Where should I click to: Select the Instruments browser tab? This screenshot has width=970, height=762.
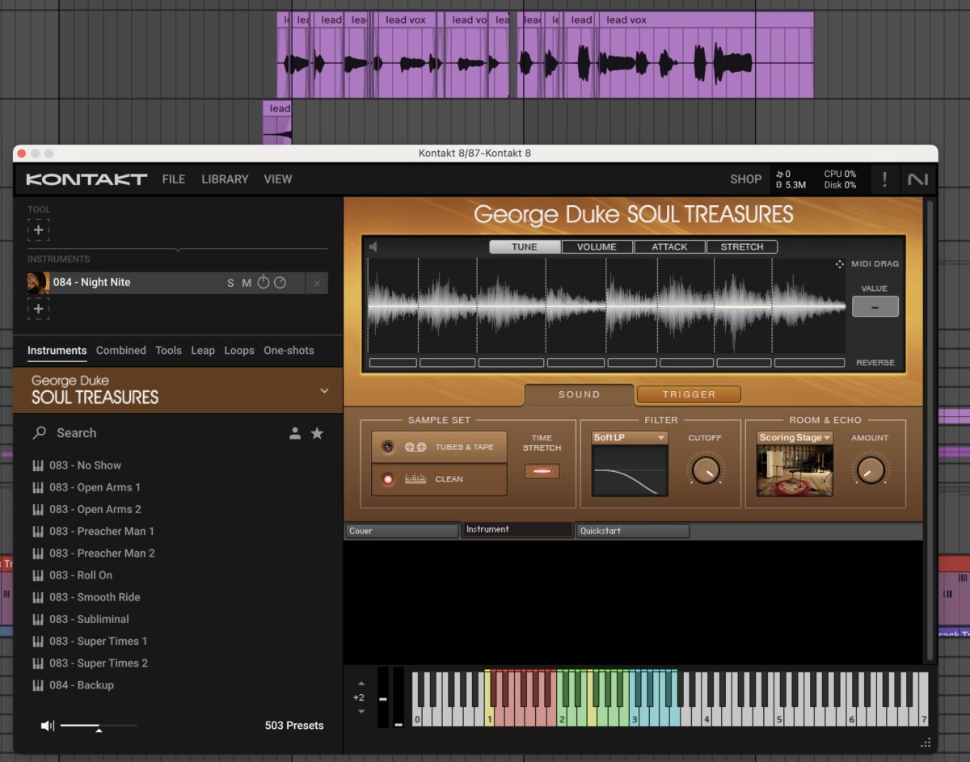(x=57, y=351)
